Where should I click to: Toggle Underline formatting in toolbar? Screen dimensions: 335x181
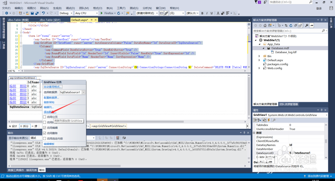click(x=211, y=13)
